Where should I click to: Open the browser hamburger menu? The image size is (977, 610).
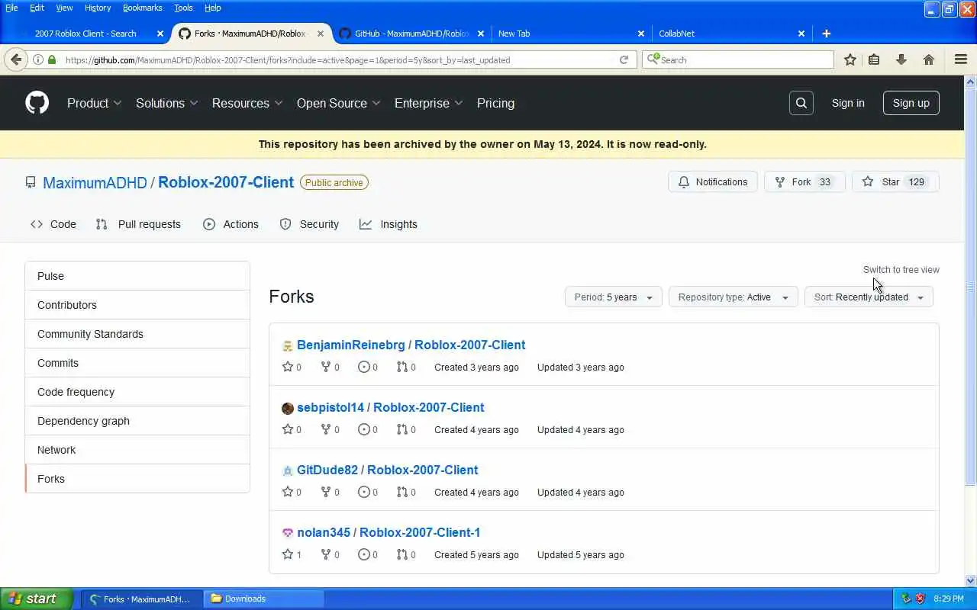click(x=961, y=59)
